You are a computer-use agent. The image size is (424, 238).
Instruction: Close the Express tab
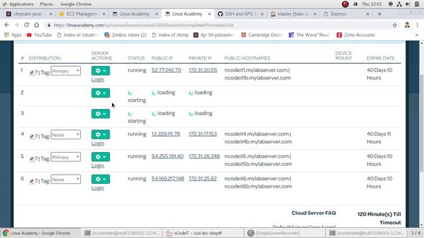coord(368,14)
